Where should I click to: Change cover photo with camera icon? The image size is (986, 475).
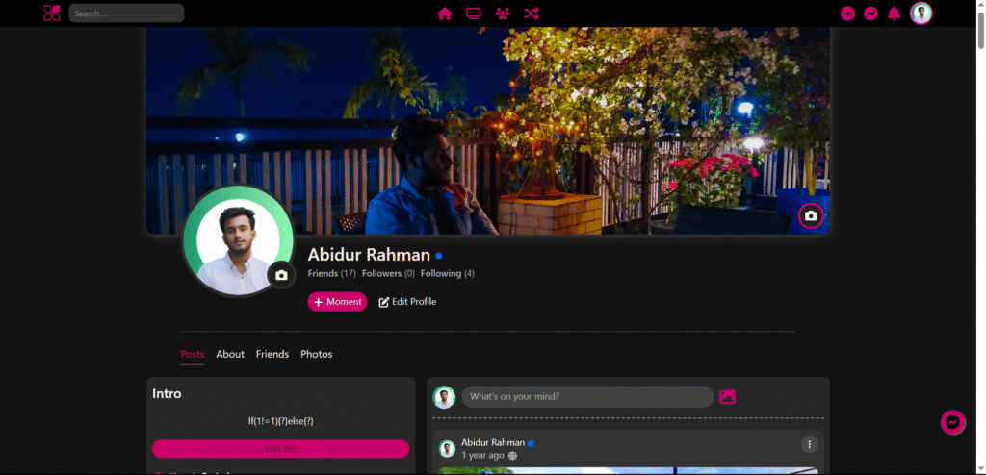click(x=811, y=216)
